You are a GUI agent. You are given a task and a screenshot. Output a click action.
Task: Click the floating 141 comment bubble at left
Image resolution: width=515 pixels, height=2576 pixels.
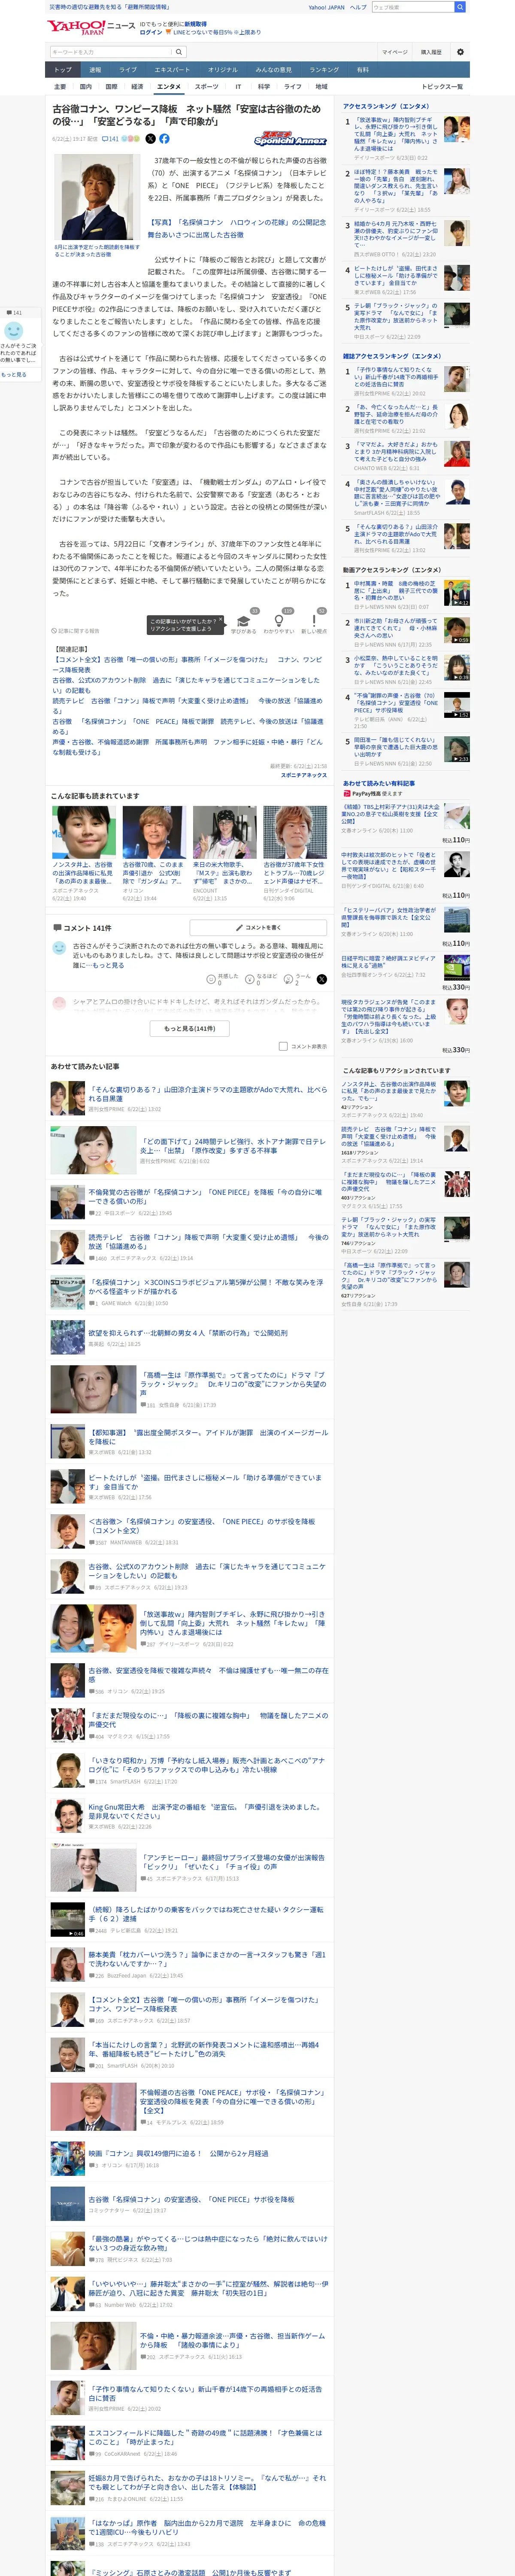[15, 313]
